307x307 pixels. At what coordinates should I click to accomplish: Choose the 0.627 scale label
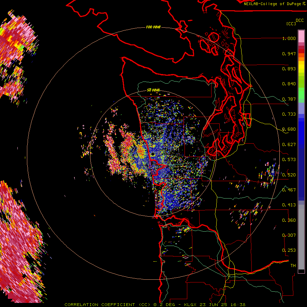289,145
